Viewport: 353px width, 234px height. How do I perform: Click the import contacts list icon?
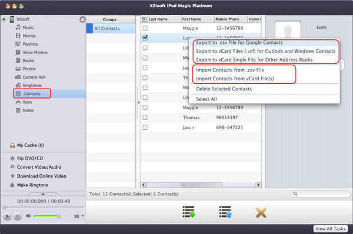click(x=225, y=212)
